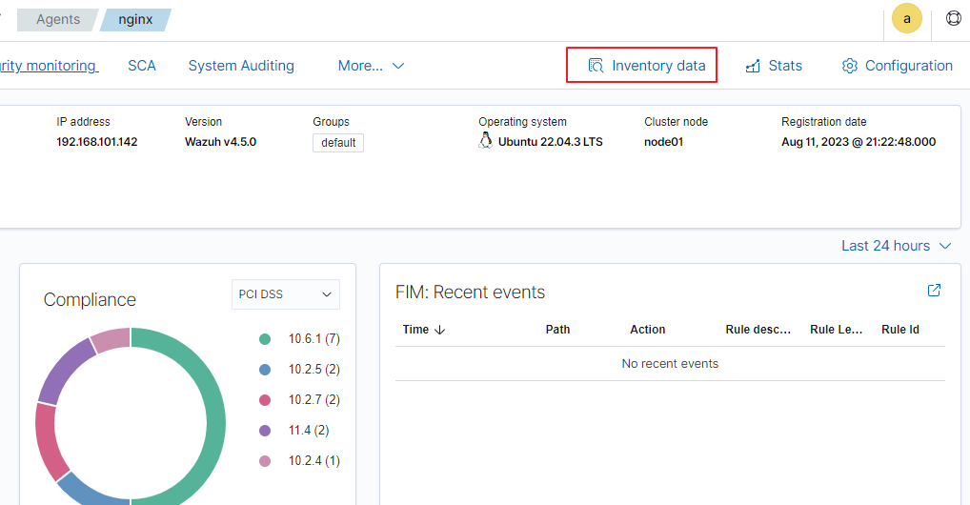Click the Wazuh v4.5.0 version text
Screen dimensions: 970x505
(x=220, y=142)
